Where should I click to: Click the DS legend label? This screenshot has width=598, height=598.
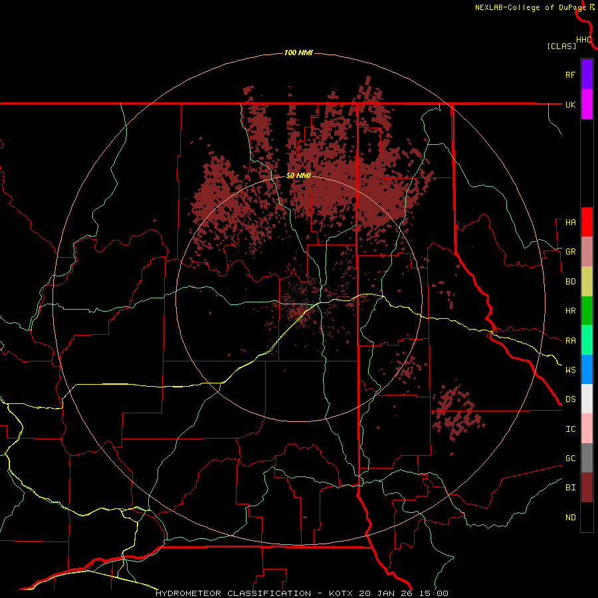point(570,399)
